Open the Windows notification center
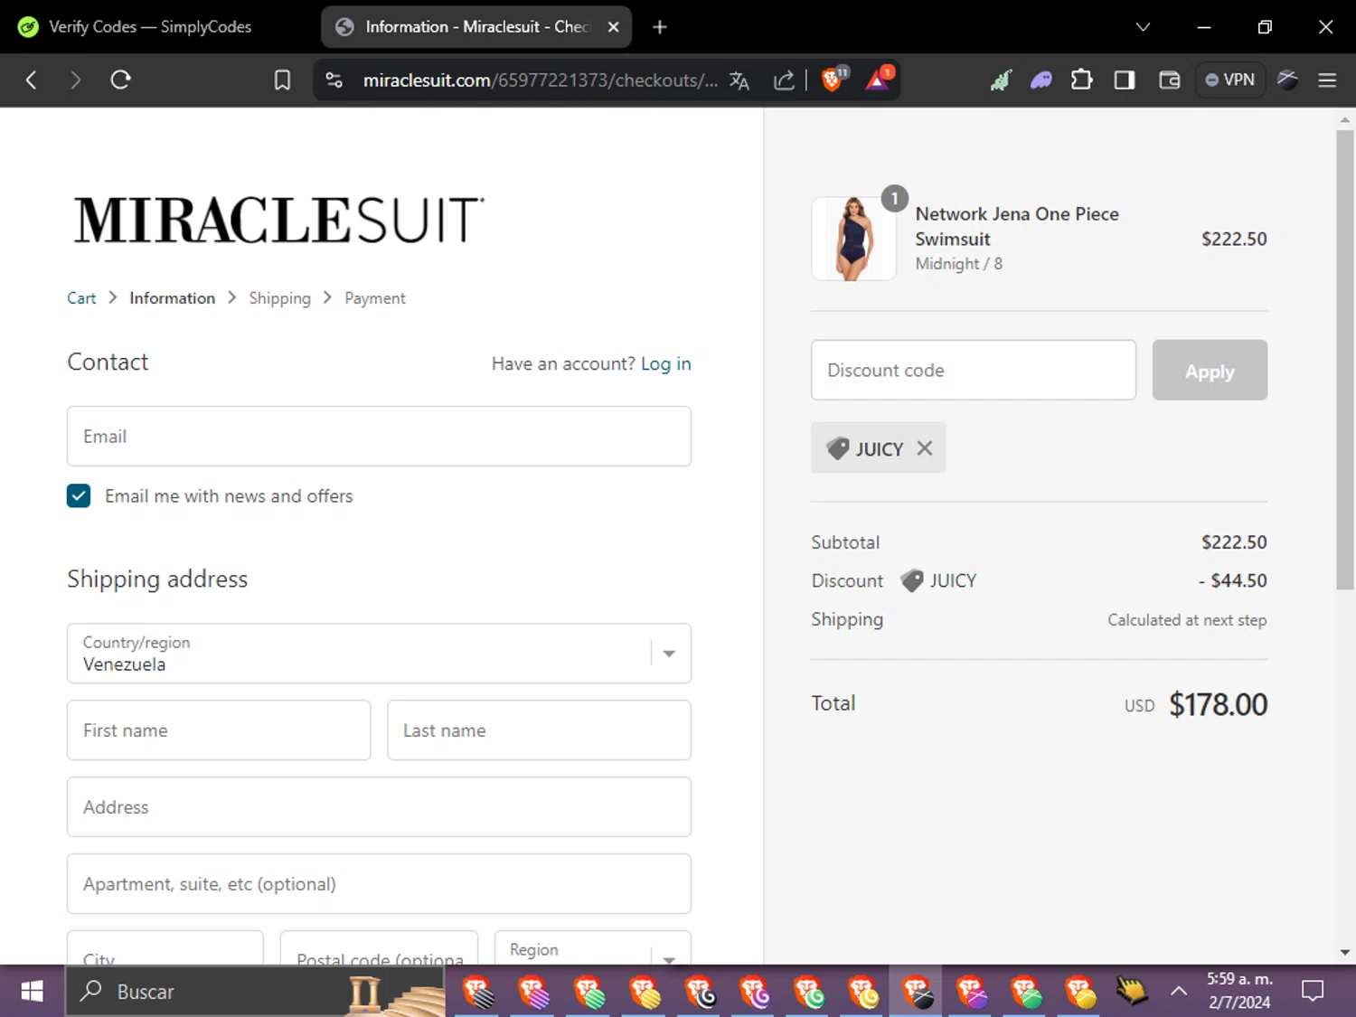The image size is (1356, 1017). click(x=1312, y=992)
